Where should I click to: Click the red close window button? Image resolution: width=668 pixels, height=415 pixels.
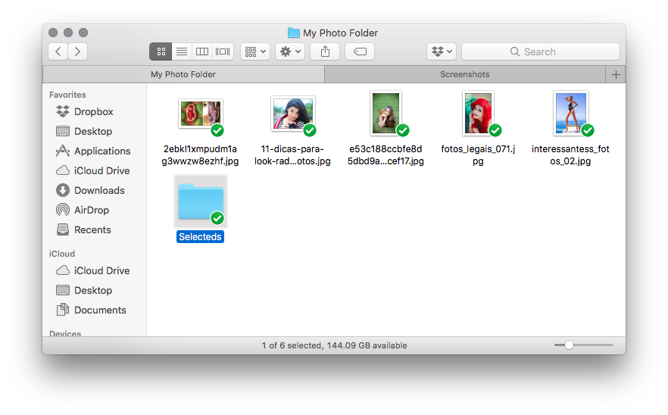point(53,33)
